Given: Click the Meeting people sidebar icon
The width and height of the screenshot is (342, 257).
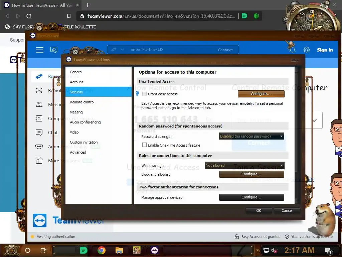Looking at the screenshot, I should point(39,104).
